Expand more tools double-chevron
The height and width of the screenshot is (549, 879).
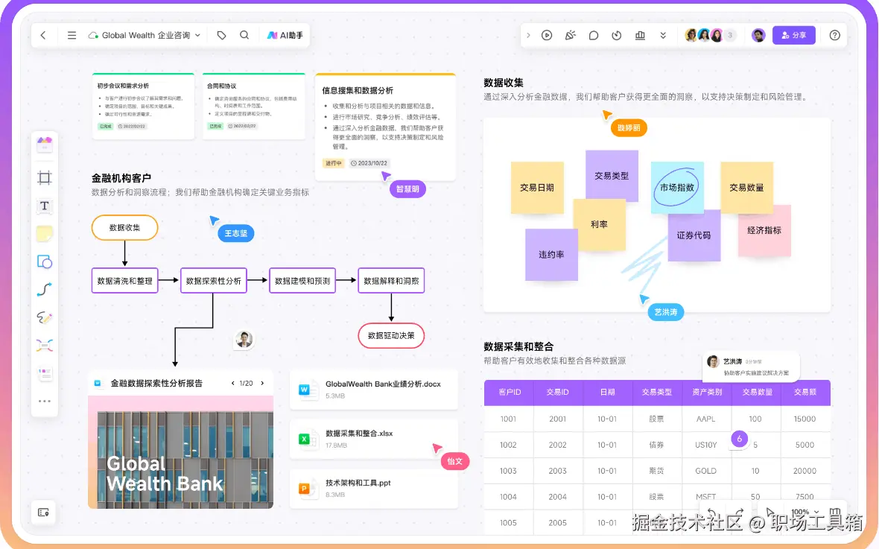[x=663, y=35]
